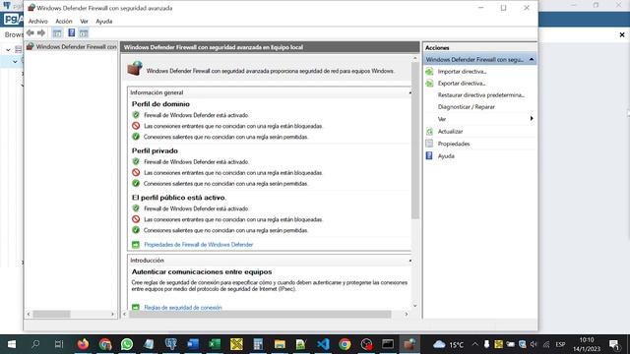The height and width of the screenshot is (354, 630).
Task: Open Propiedades in the Acciones pane
Action: (x=454, y=144)
